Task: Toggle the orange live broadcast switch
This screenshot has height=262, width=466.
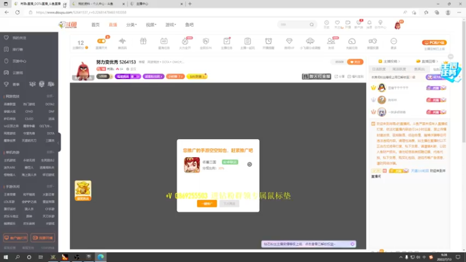Action: (x=101, y=41)
